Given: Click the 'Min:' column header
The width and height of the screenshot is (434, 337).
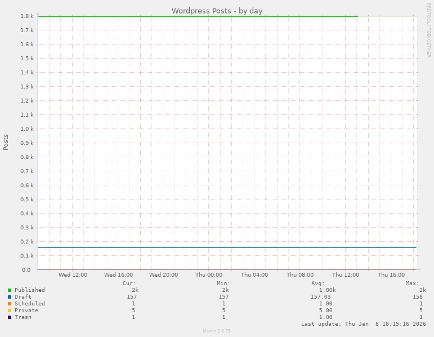Looking at the screenshot, I should pyautogui.click(x=223, y=283).
